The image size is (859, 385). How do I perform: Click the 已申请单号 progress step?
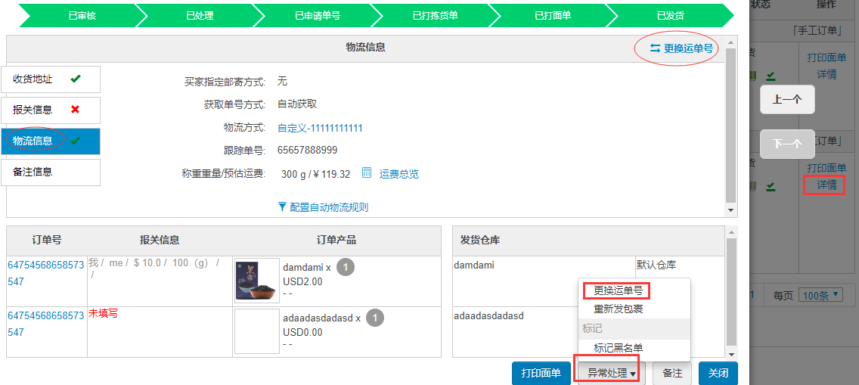pos(318,15)
